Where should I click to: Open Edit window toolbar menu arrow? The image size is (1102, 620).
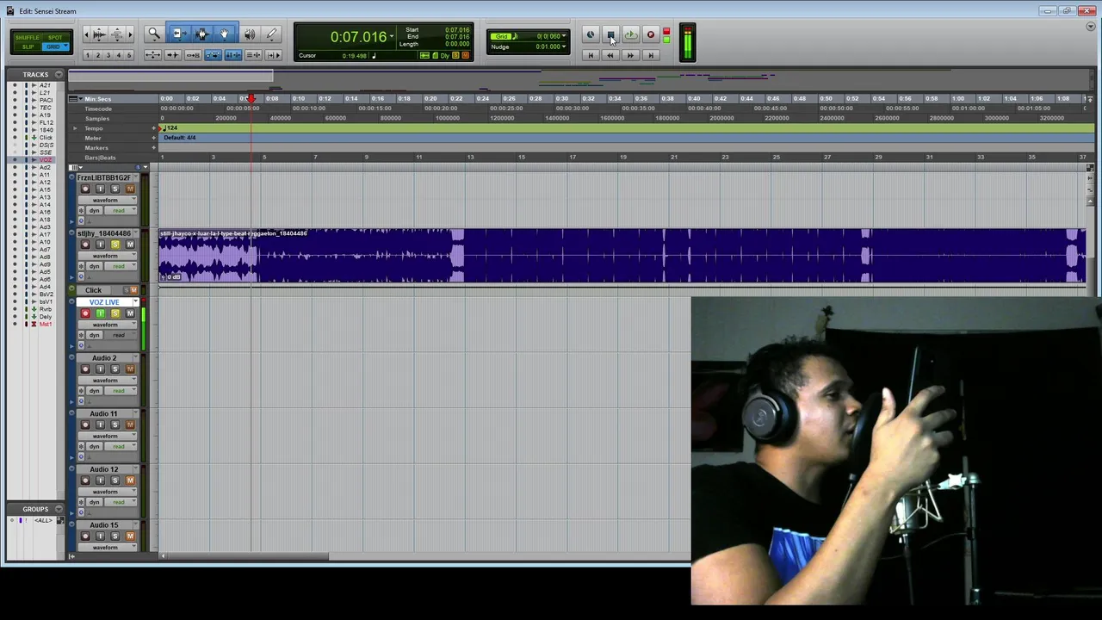1091,28
